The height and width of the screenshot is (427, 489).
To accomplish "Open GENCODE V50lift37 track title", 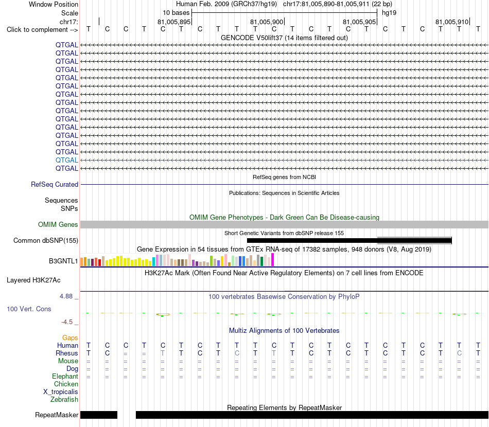I will point(284,38).
